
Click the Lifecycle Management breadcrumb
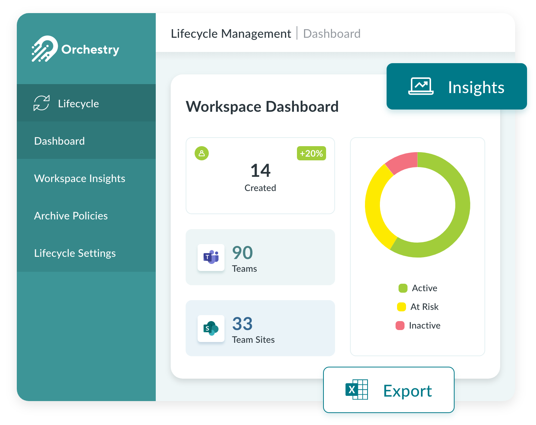pos(231,33)
